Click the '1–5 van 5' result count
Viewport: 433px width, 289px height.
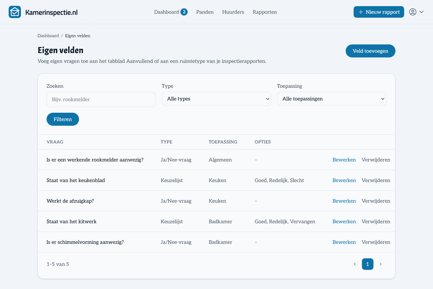(58, 264)
